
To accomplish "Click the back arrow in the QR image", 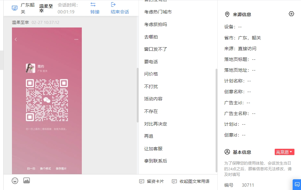I will (x=16, y=39).
